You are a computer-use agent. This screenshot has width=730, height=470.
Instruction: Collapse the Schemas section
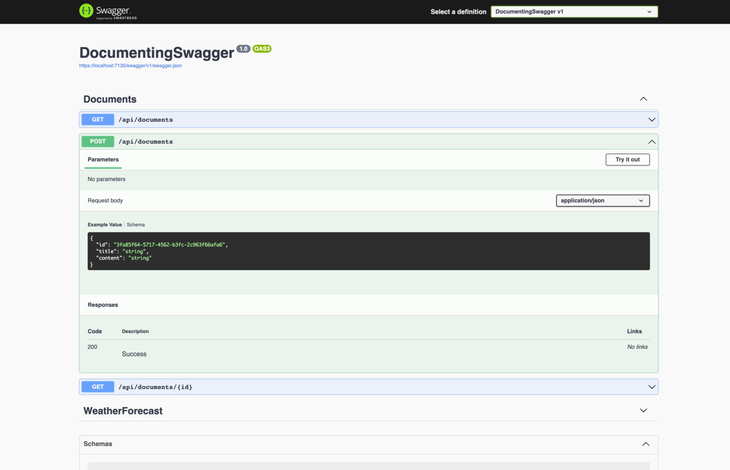(645, 444)
